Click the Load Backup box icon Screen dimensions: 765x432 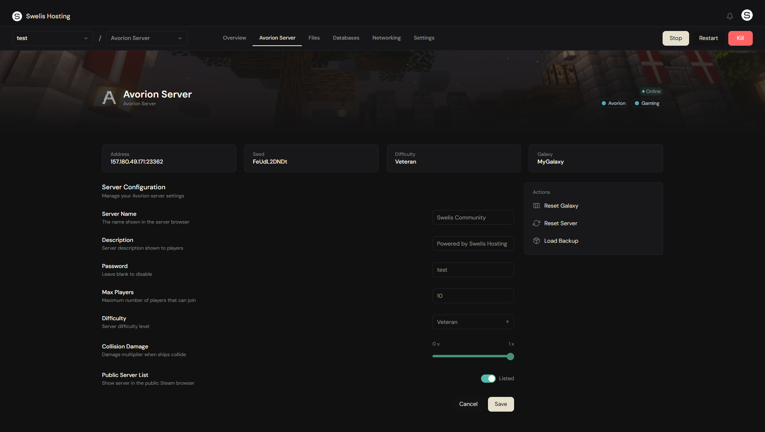[x=537, y=241]
